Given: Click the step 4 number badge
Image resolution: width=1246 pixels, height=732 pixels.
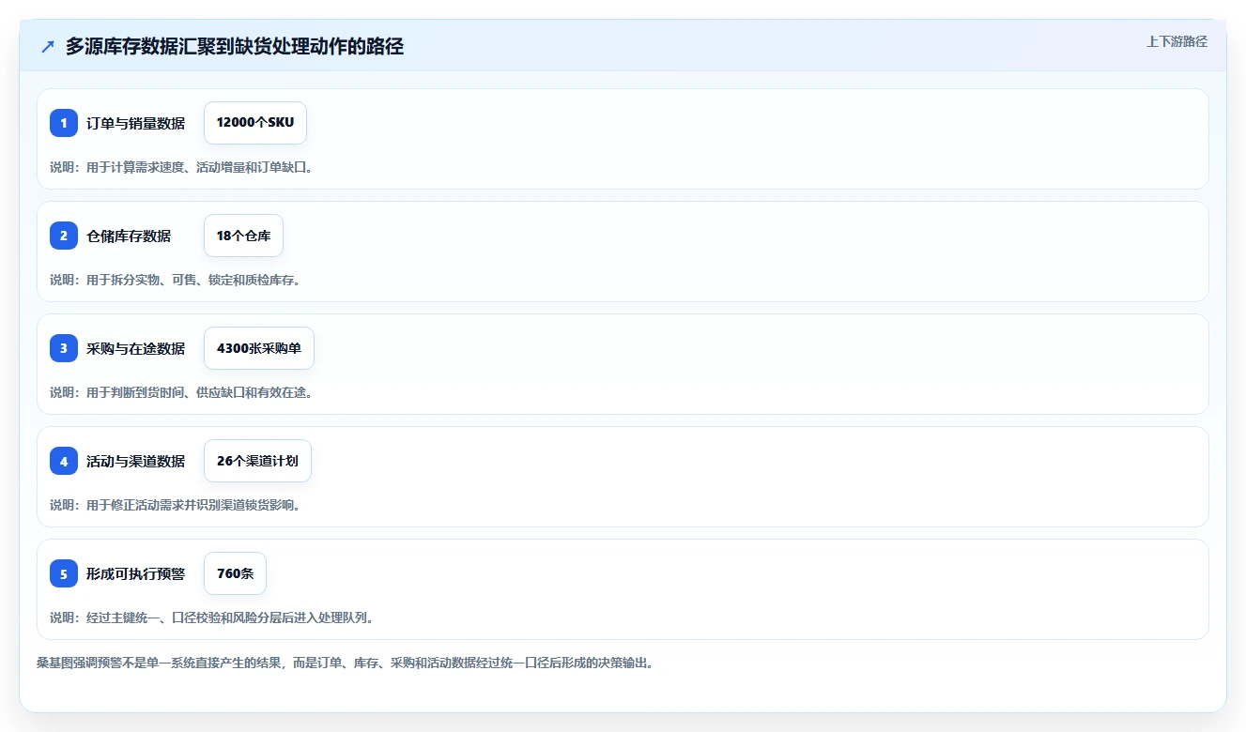Looking at the screenshot, I should [64, 461].
